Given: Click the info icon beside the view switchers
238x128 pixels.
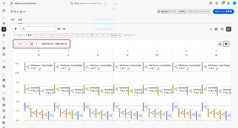Looking at the screenshot, I should pyautogui.click(x=211, y=29).
